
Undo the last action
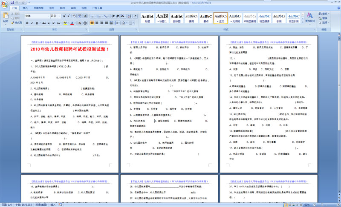pyautogui.click(x=17, y=3)
